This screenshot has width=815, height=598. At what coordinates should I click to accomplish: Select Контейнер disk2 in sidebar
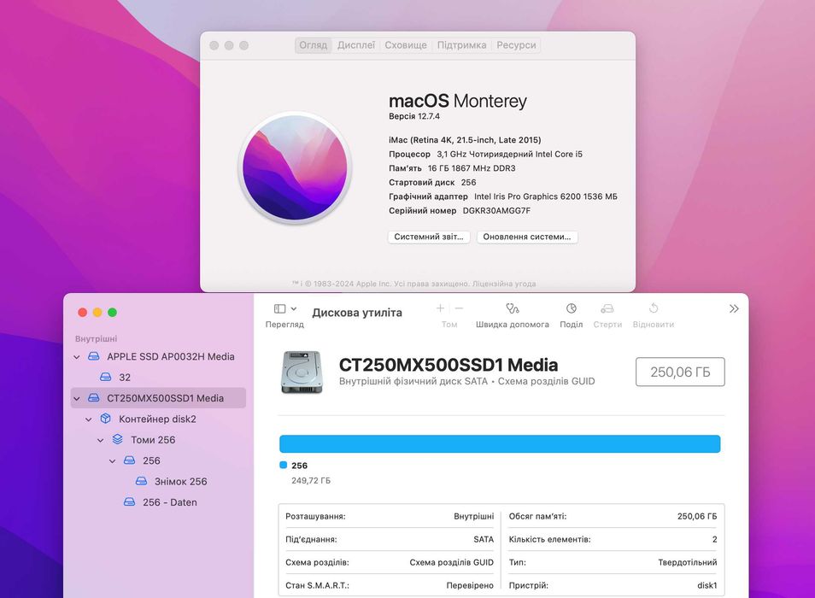click(158, 419)
